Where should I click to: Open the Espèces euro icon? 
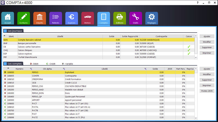click(72, 18)
